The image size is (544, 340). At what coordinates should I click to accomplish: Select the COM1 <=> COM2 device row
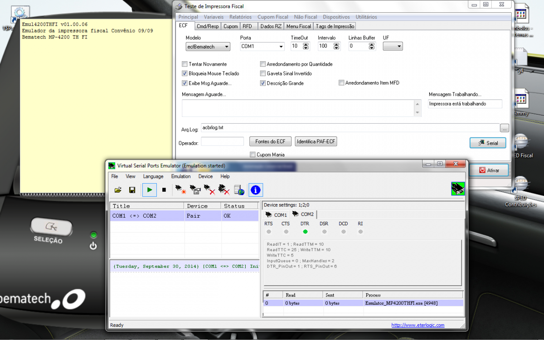184,216
